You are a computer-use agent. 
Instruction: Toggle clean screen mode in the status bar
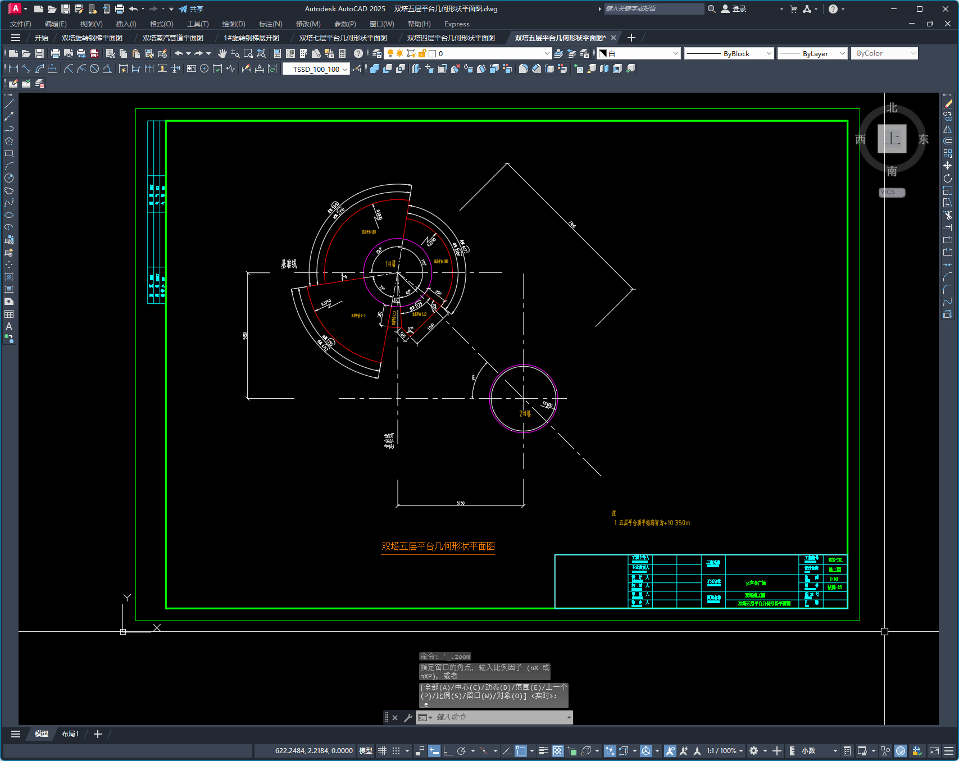coord(934,751)
